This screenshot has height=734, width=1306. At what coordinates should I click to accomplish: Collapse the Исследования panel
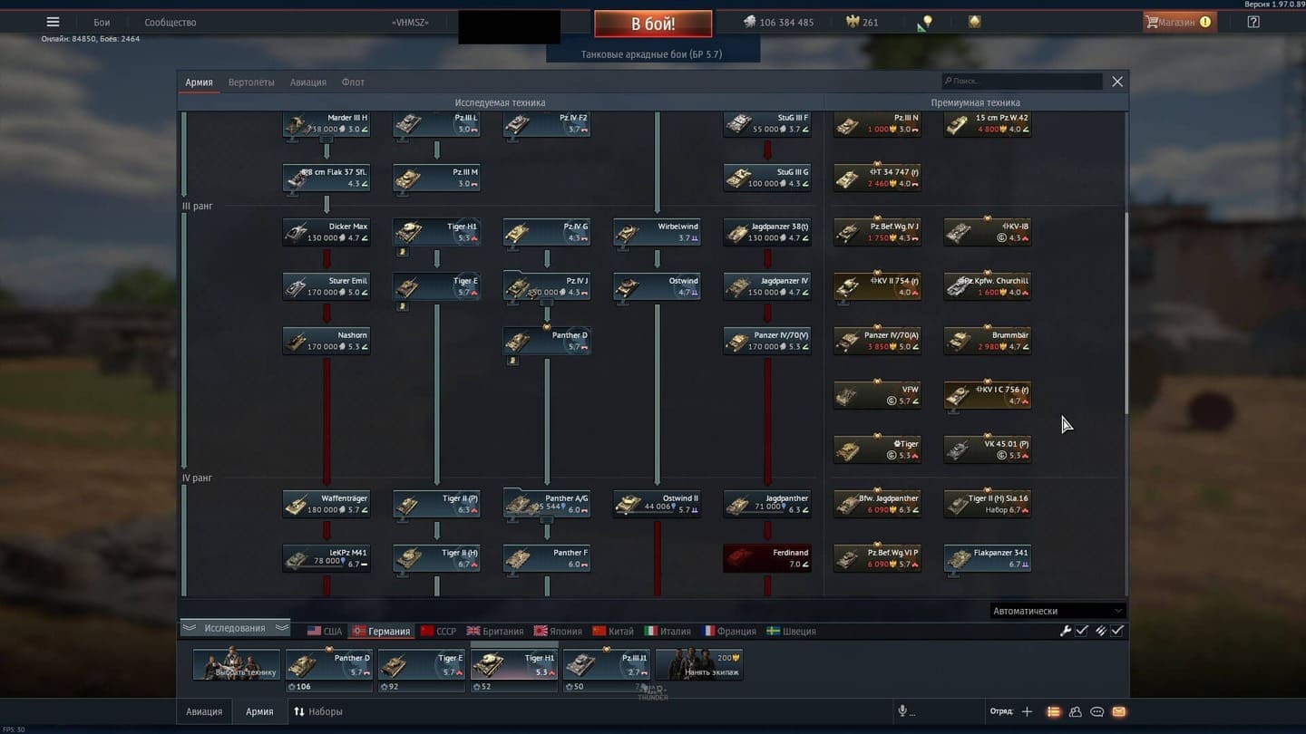pos(235,628)
